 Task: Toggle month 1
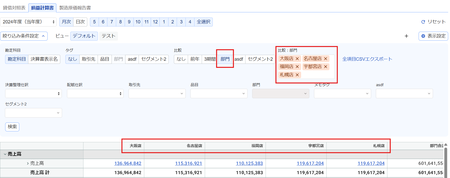[x=164, y=22]
